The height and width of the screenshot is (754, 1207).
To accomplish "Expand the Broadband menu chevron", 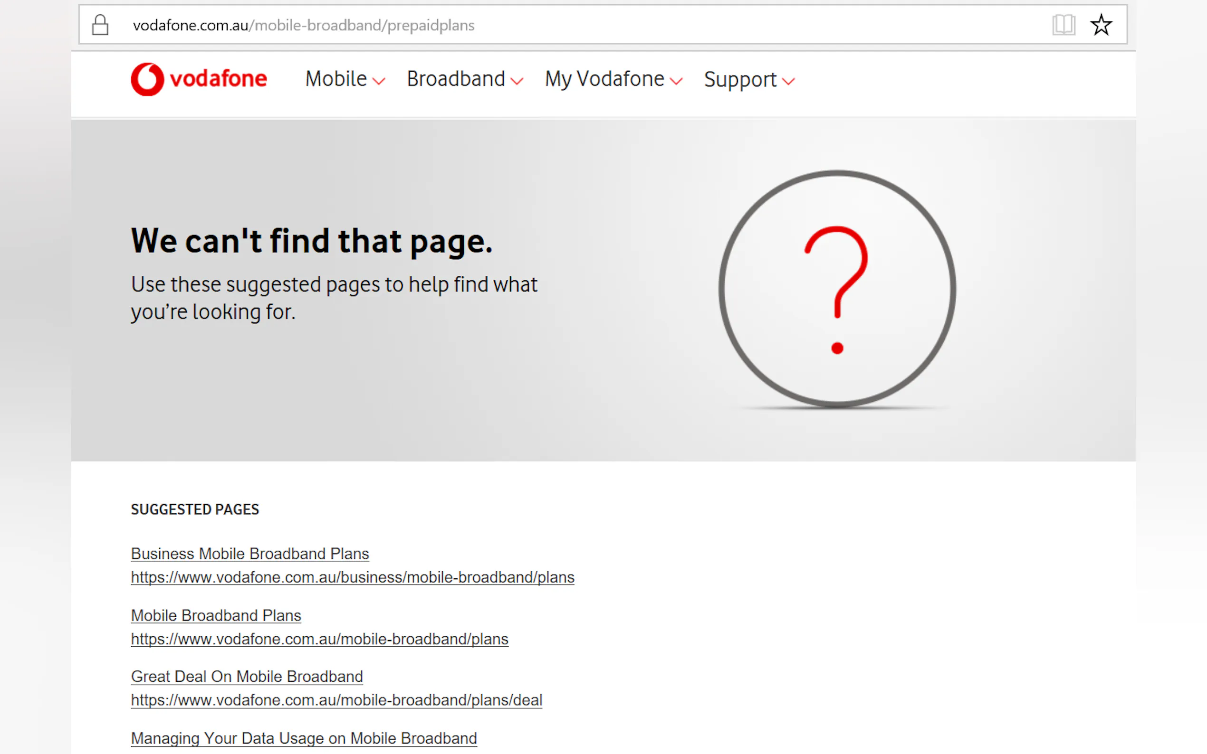I will 517,81.
